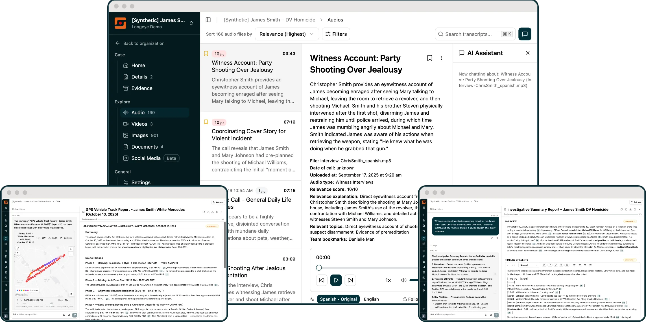Toggle underline in the timeline editor

[x=556, y=265]
